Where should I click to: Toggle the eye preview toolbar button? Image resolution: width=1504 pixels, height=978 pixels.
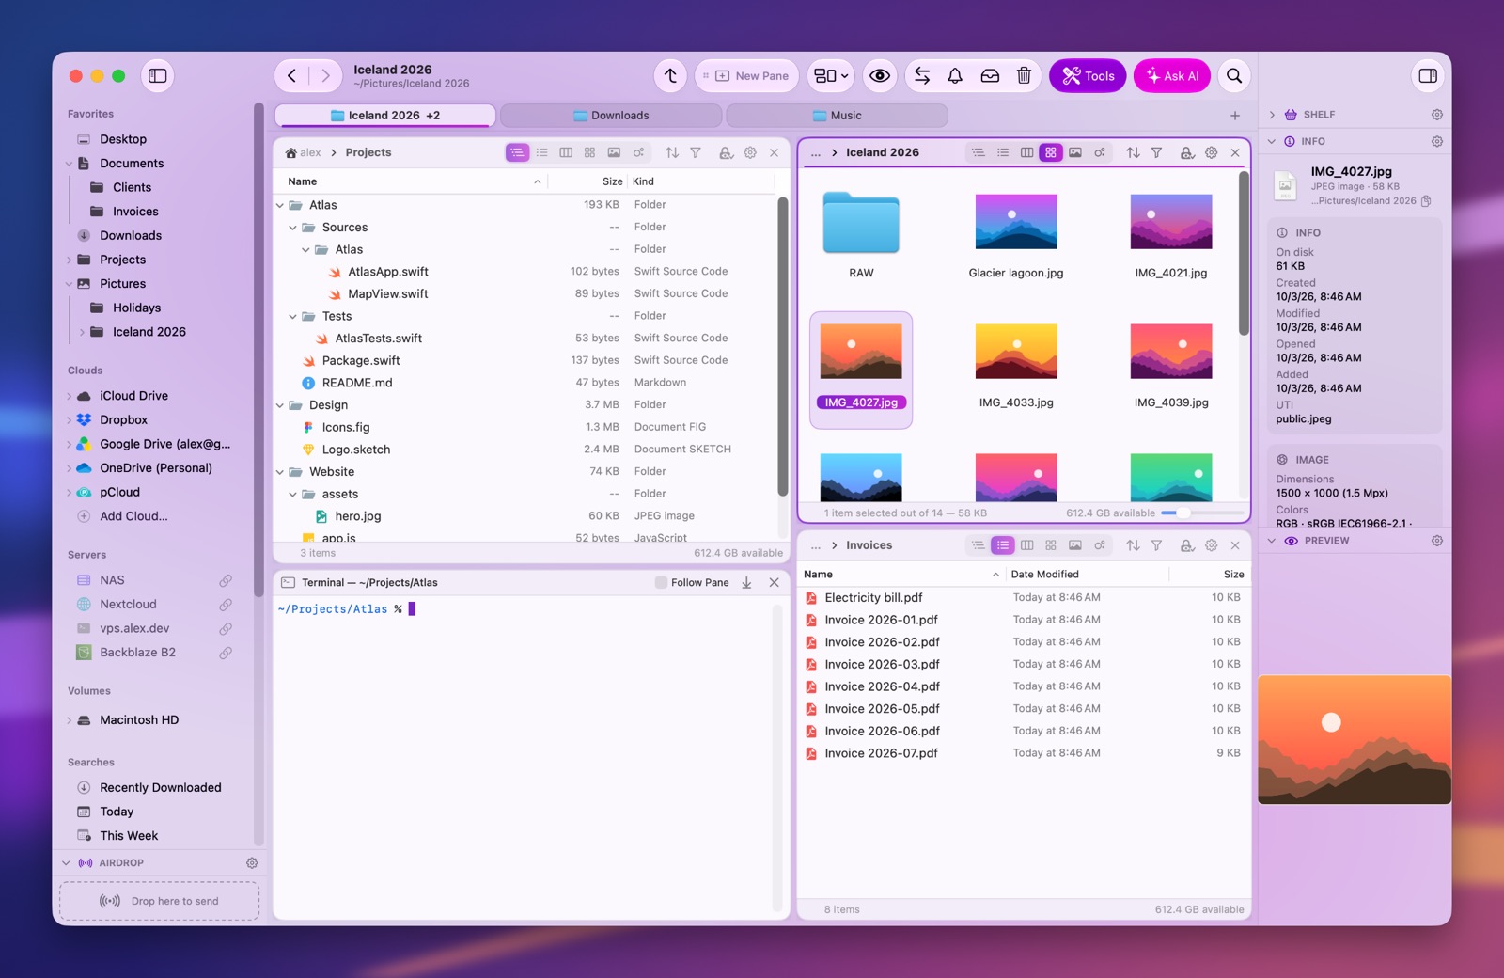(880, 76)
